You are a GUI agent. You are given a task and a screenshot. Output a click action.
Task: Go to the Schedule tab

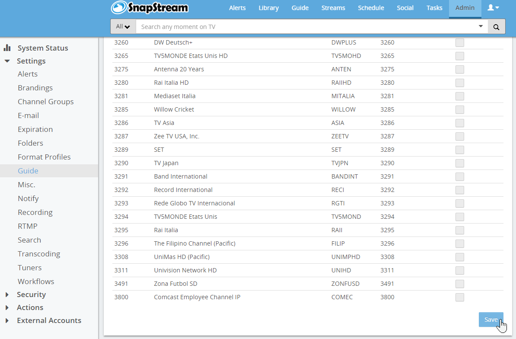pyautogui.click(x=371, y=8)
